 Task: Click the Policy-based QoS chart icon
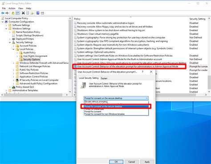coord(14,87)
